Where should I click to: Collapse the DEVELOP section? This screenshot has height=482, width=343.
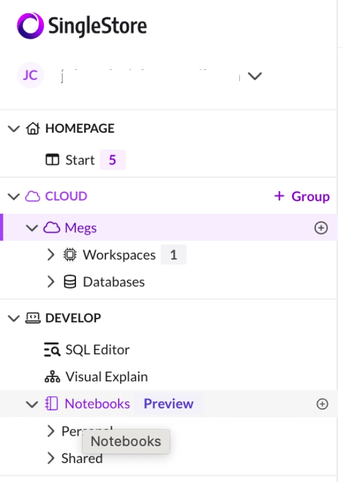pos(14,318)
